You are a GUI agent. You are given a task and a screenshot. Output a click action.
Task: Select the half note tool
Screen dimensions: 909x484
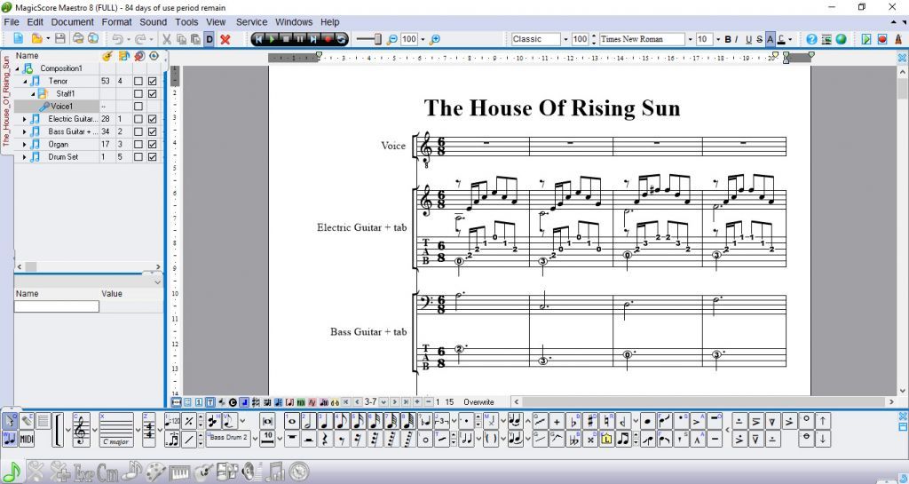(309, 421)
